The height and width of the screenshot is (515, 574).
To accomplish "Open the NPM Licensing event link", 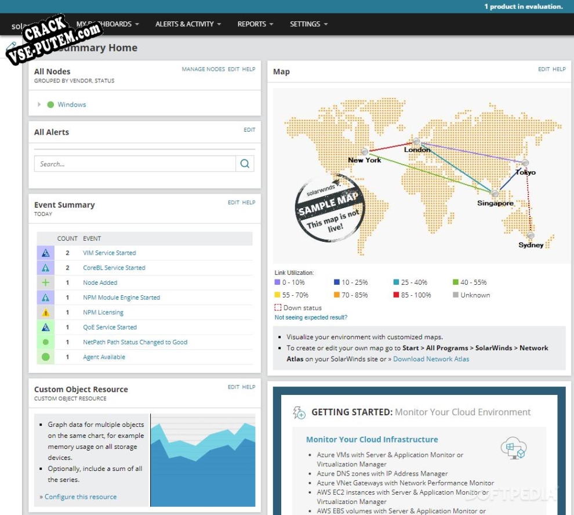I will point(103,313).
